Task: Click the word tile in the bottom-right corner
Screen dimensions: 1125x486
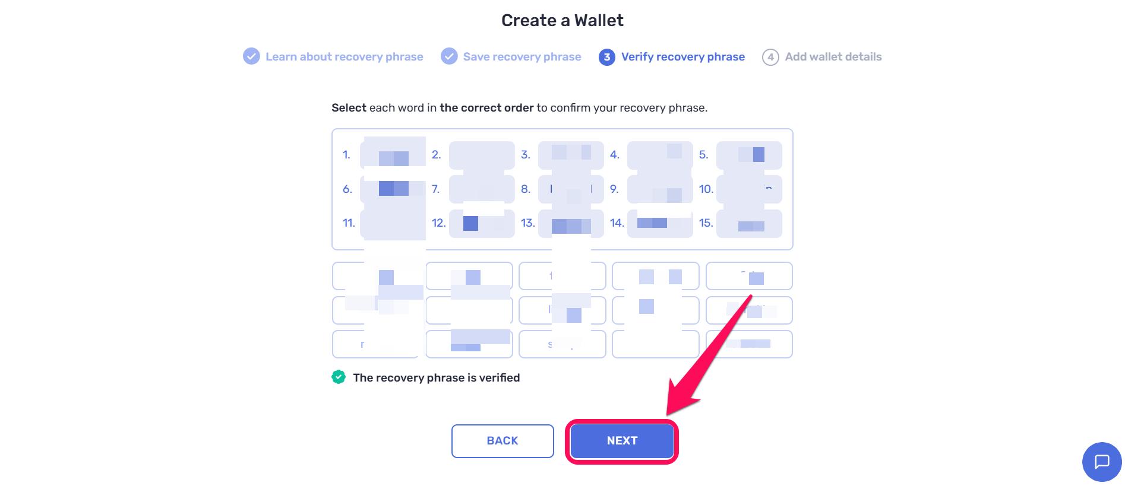Action: pyautogui.click(x=749, y=344)
